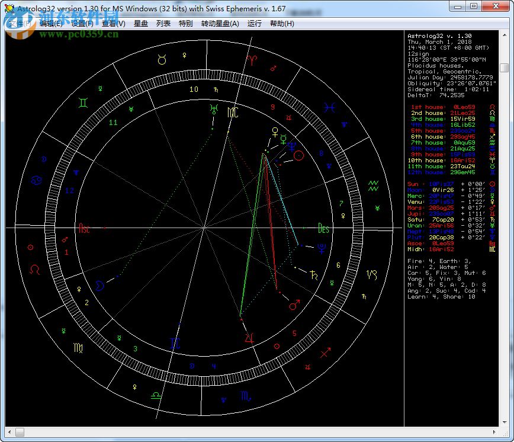The image size is (514, 442).
Task: Click the blue Moon crescent symbol
Action: pos(101,286)
